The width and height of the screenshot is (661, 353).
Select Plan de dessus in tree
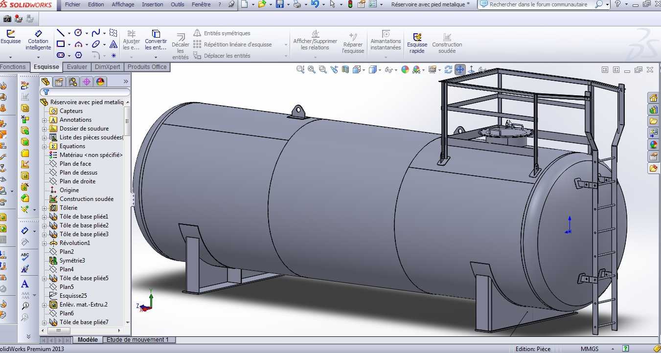78,173
